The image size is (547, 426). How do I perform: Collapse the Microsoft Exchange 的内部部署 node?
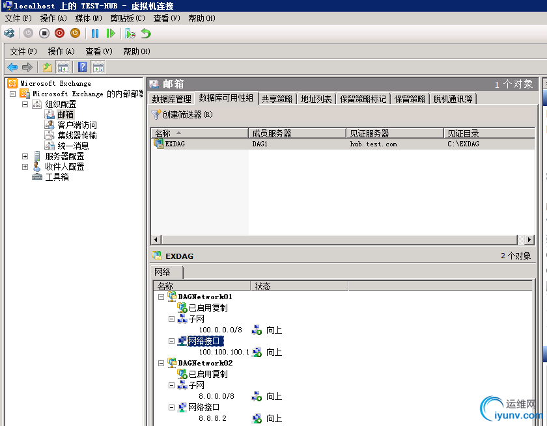tap(13, 94)
